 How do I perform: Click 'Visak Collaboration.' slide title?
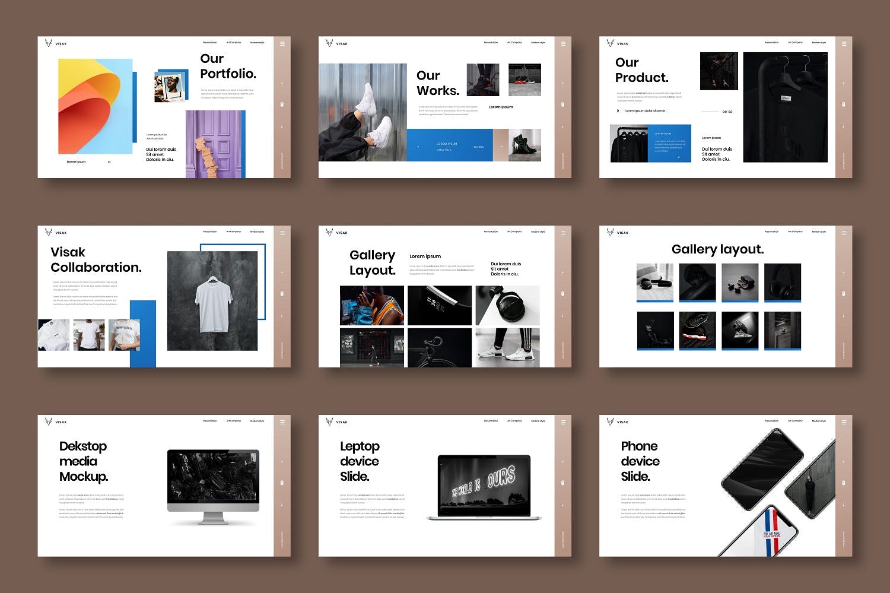[96, 259]
